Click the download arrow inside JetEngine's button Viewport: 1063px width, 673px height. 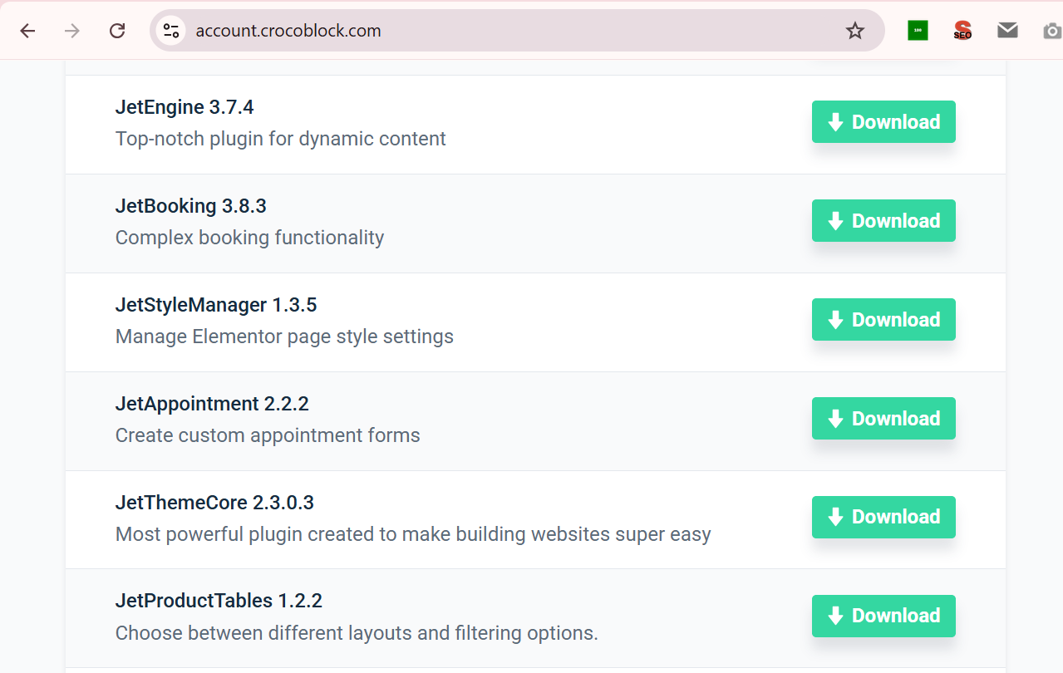pyautogui.click(x=834, y=121)
